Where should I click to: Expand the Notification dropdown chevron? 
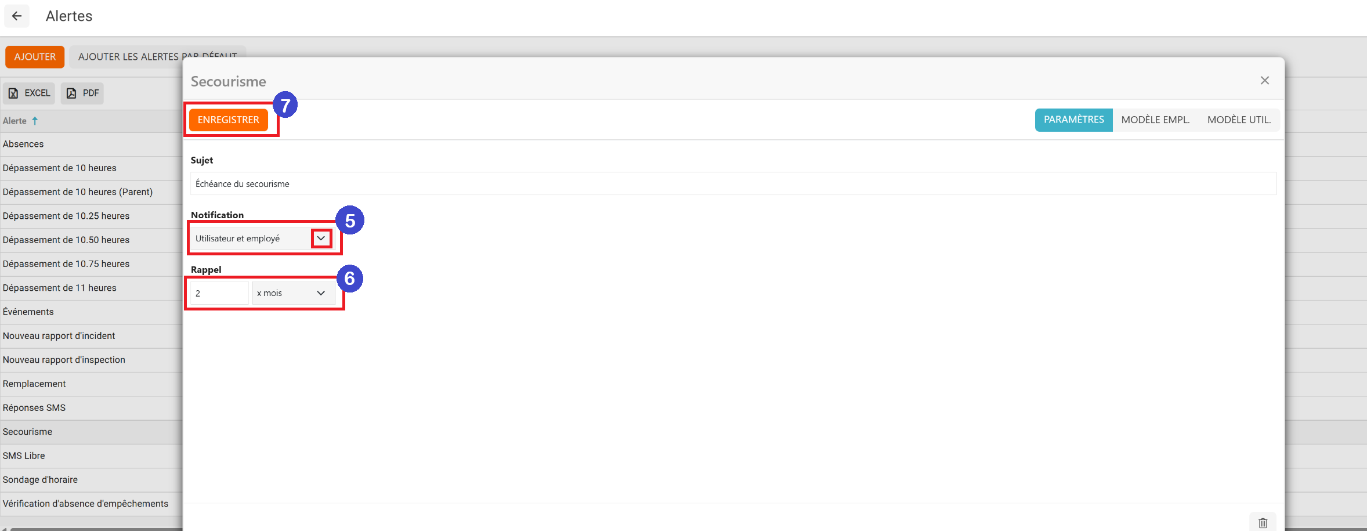click(x=321, y=239)
